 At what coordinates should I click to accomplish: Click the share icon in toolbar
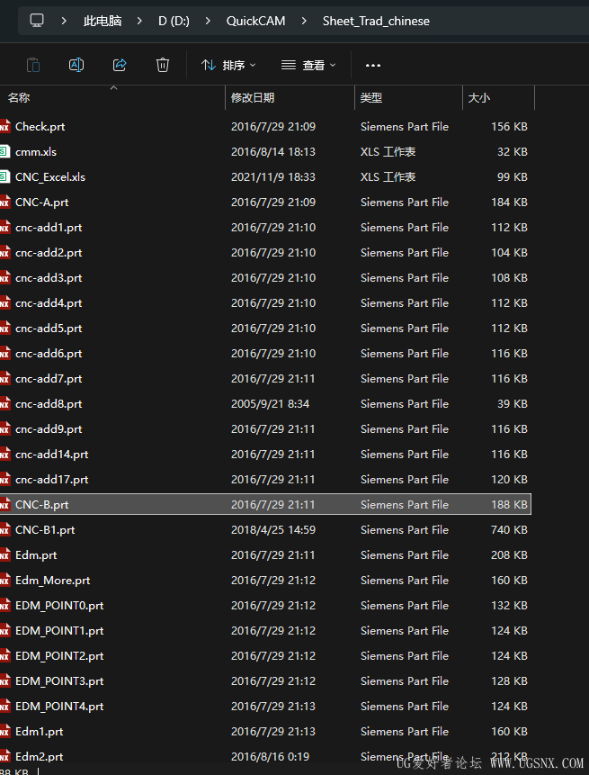coord(120,65)
